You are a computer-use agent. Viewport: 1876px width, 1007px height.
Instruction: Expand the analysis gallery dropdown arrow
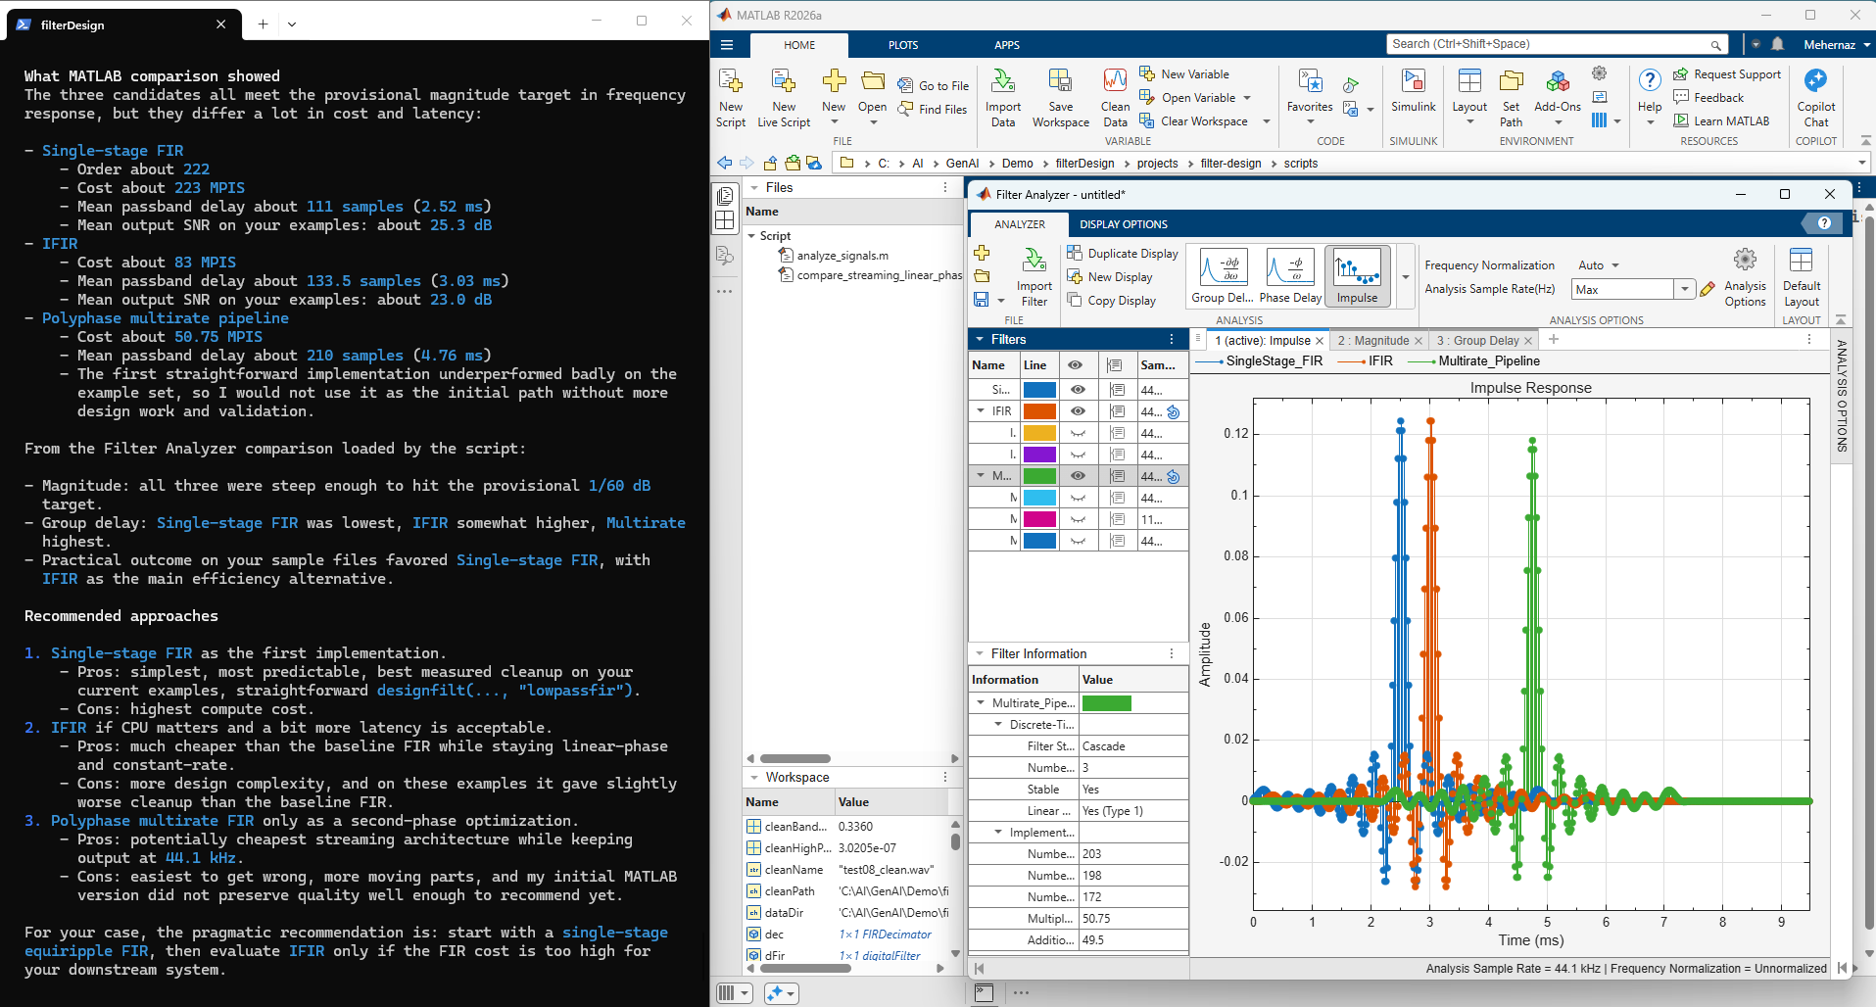coord(1406,277)
